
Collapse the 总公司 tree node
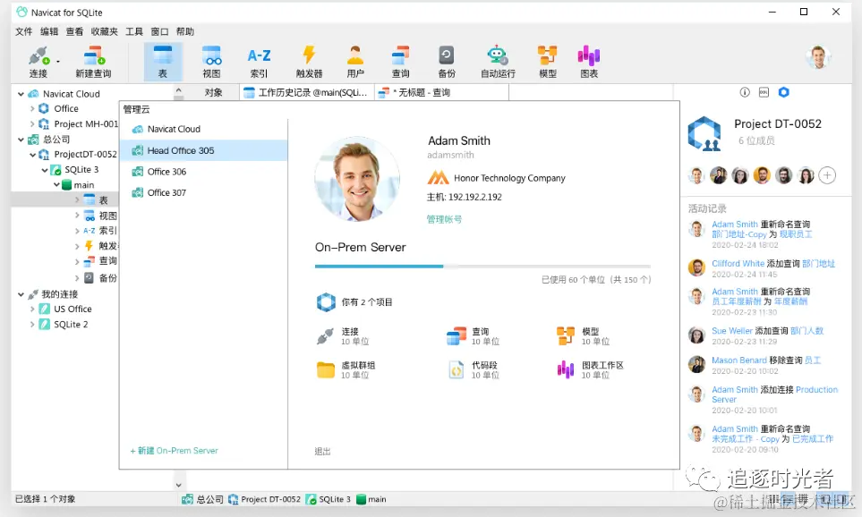pos(21,140)
